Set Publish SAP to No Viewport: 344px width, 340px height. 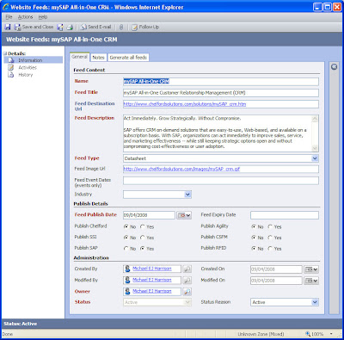pyautogui.click(x=126, y=249)
